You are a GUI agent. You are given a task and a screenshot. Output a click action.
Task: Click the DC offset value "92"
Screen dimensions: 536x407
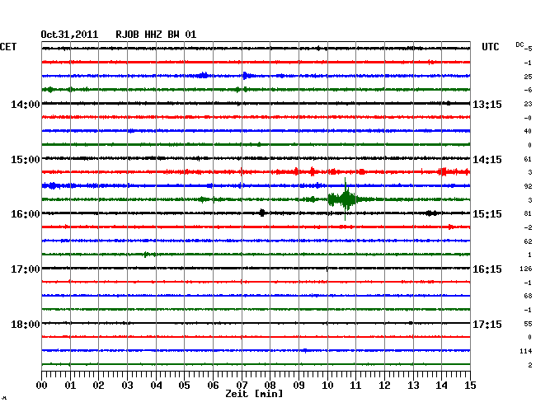tap(528, 186)
